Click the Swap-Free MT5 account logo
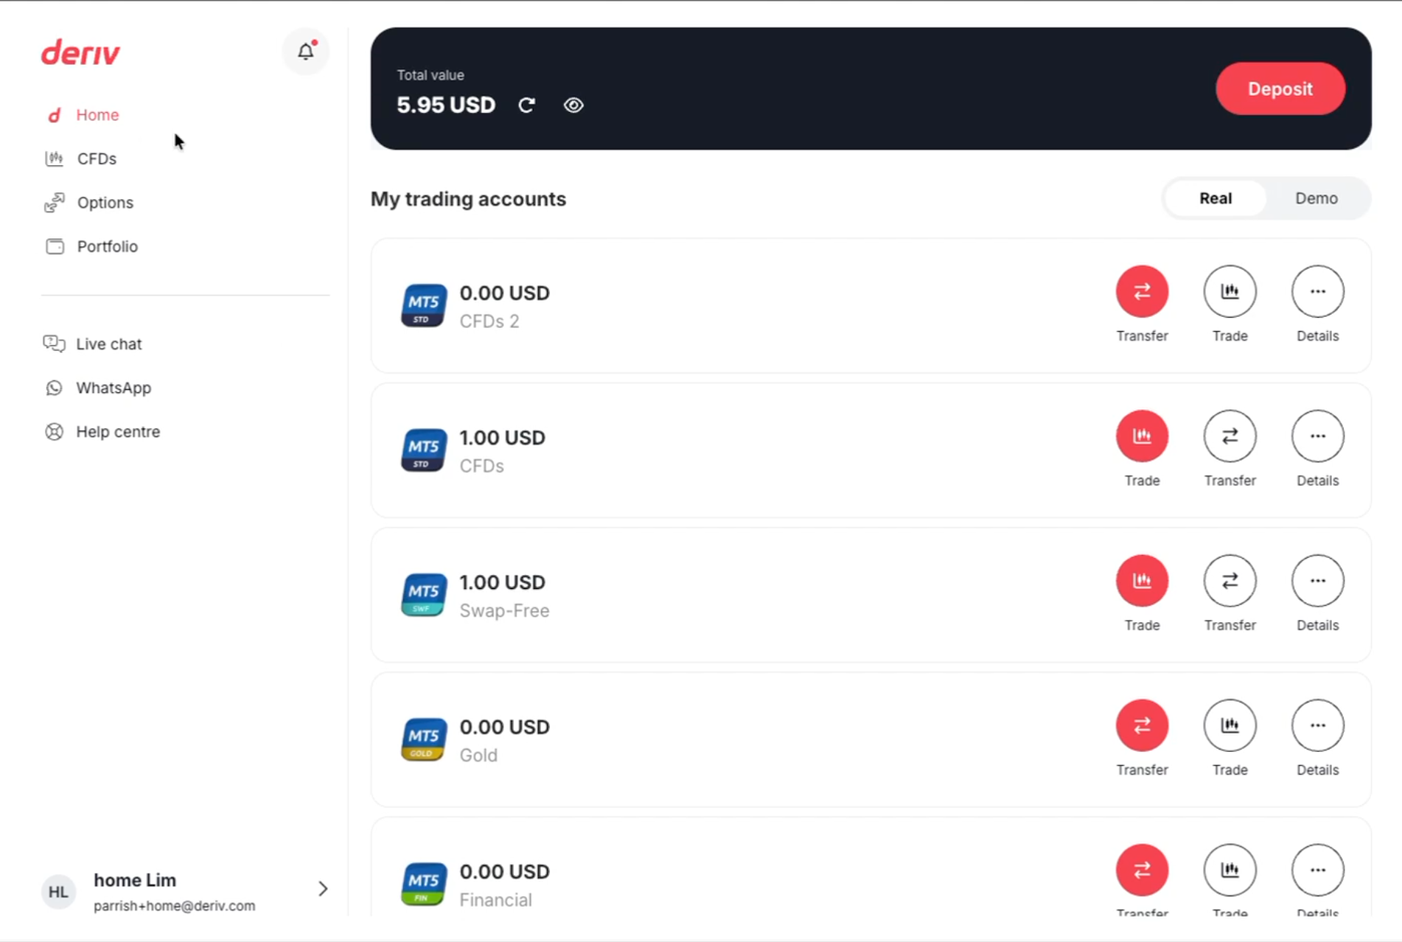The width and height of the screenshot is (1402, 942). [424, 595]
